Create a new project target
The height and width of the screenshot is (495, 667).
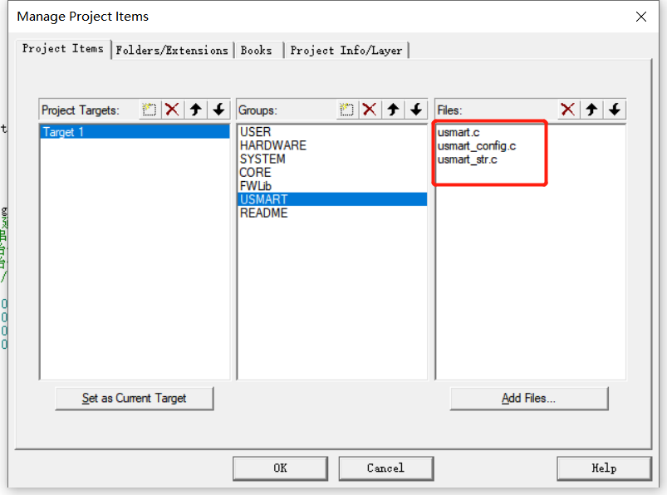(150, 110)
